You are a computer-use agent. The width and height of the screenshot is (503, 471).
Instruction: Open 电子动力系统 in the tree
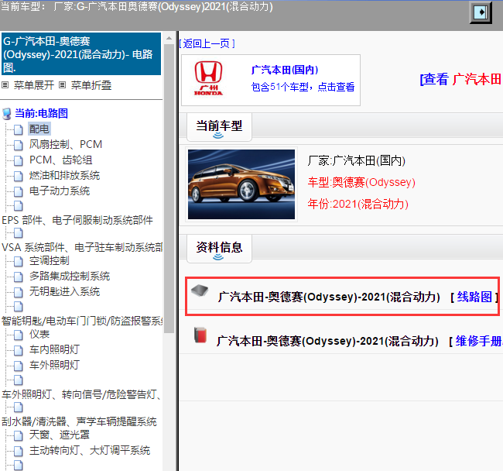(x=60, y=191)
